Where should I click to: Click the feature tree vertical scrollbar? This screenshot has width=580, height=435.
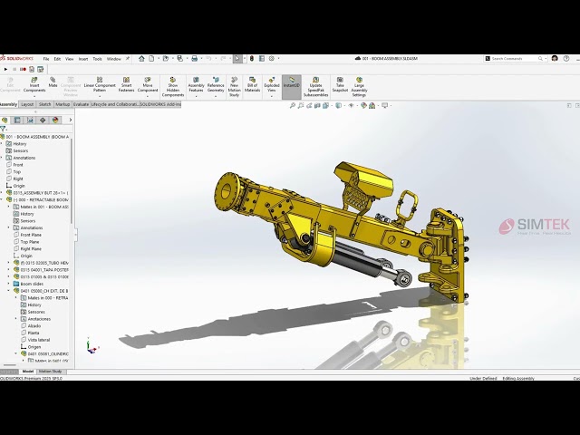pyautogui.click(x=72, y=181)
